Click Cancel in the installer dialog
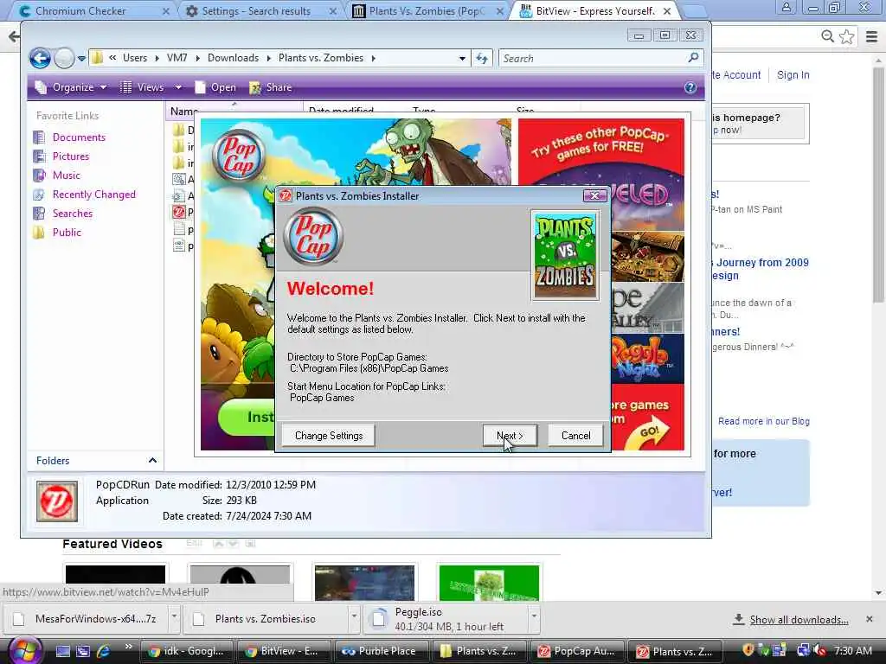Screen dimensions: 886x664 575,436
